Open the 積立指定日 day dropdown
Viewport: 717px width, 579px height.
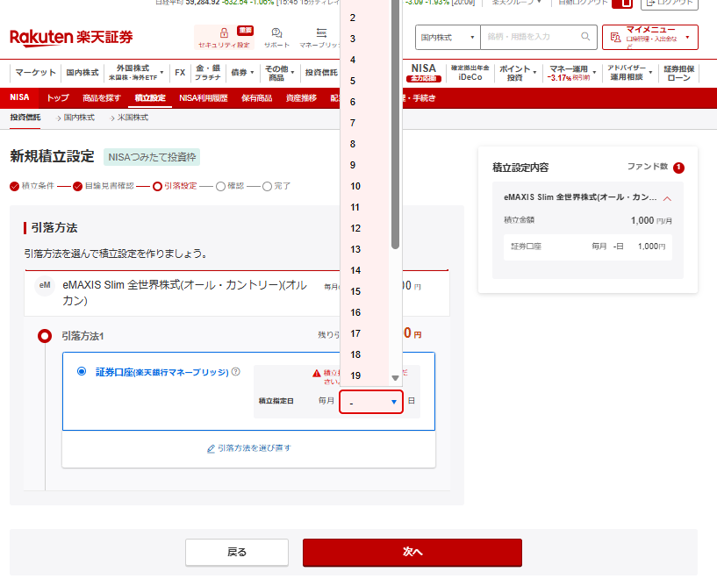371,402
